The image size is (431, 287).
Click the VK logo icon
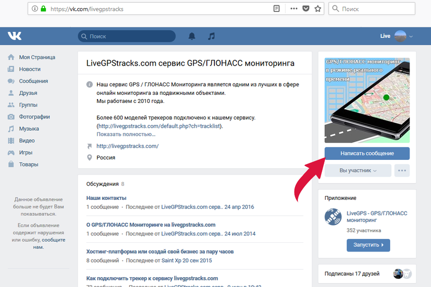pos(15,36)
